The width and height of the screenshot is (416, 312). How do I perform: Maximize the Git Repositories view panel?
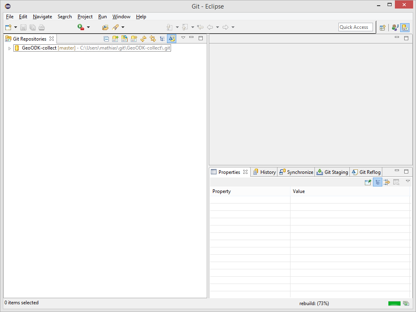pos(201,38)
